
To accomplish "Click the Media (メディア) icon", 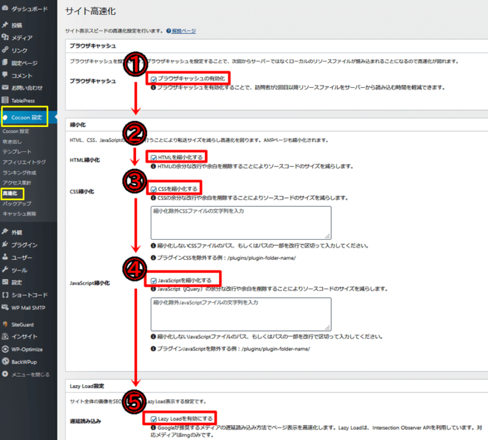I will 5,37.
